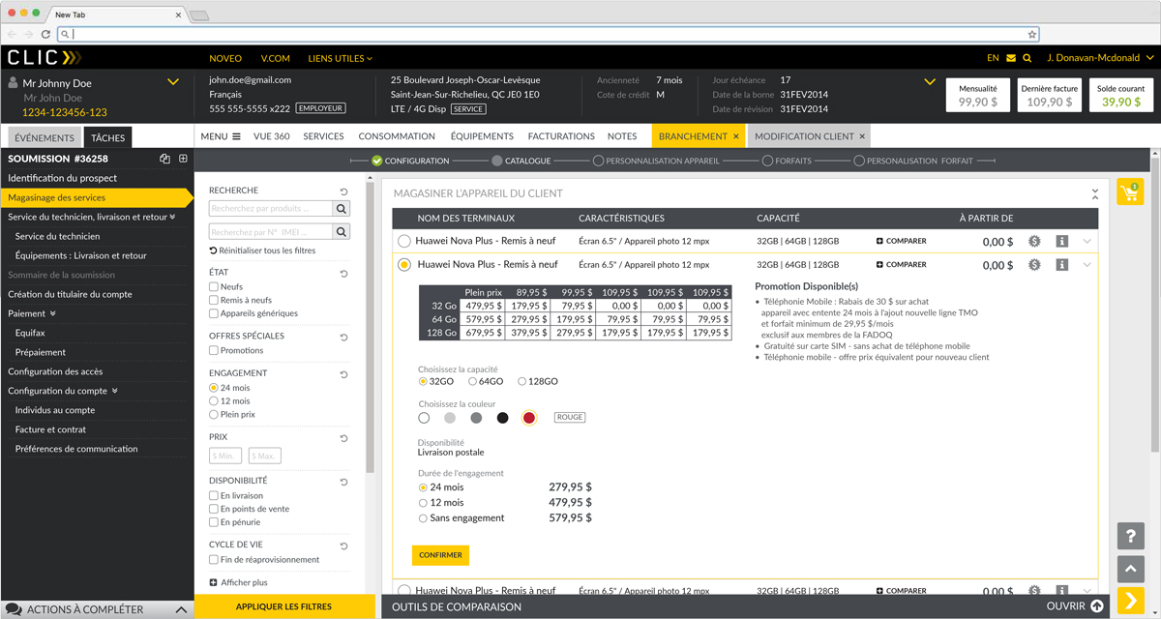The height and width of the screenshot is (619, 1161).
Task: Expand the ACTIONS À COMPLÉTER panel
Action: tap(181, 610)
